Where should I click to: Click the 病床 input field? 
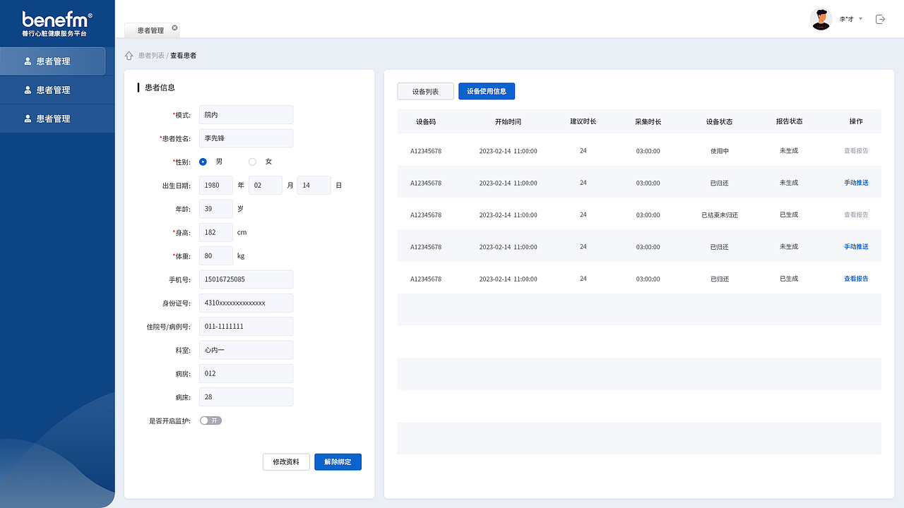pos(246,397)
